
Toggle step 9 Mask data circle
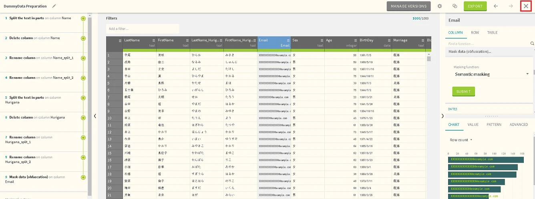[x=83, y=177]
